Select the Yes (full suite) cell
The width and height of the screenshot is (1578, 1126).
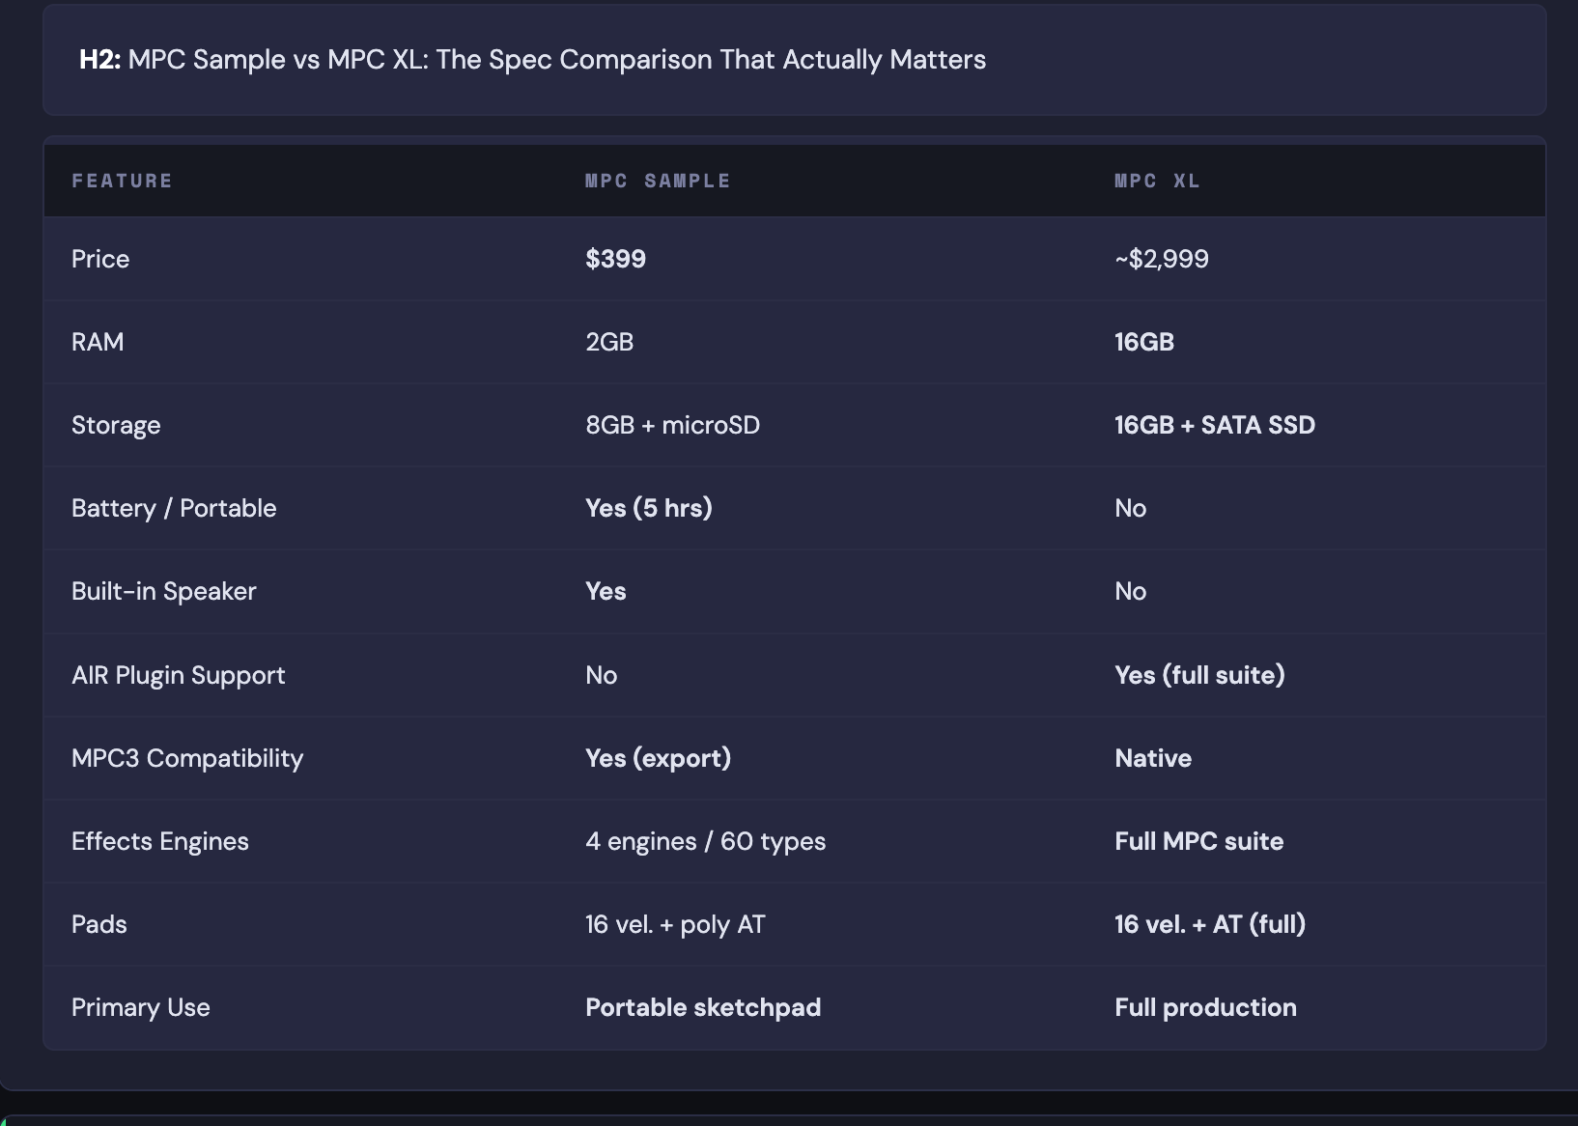click(1199, 675)
